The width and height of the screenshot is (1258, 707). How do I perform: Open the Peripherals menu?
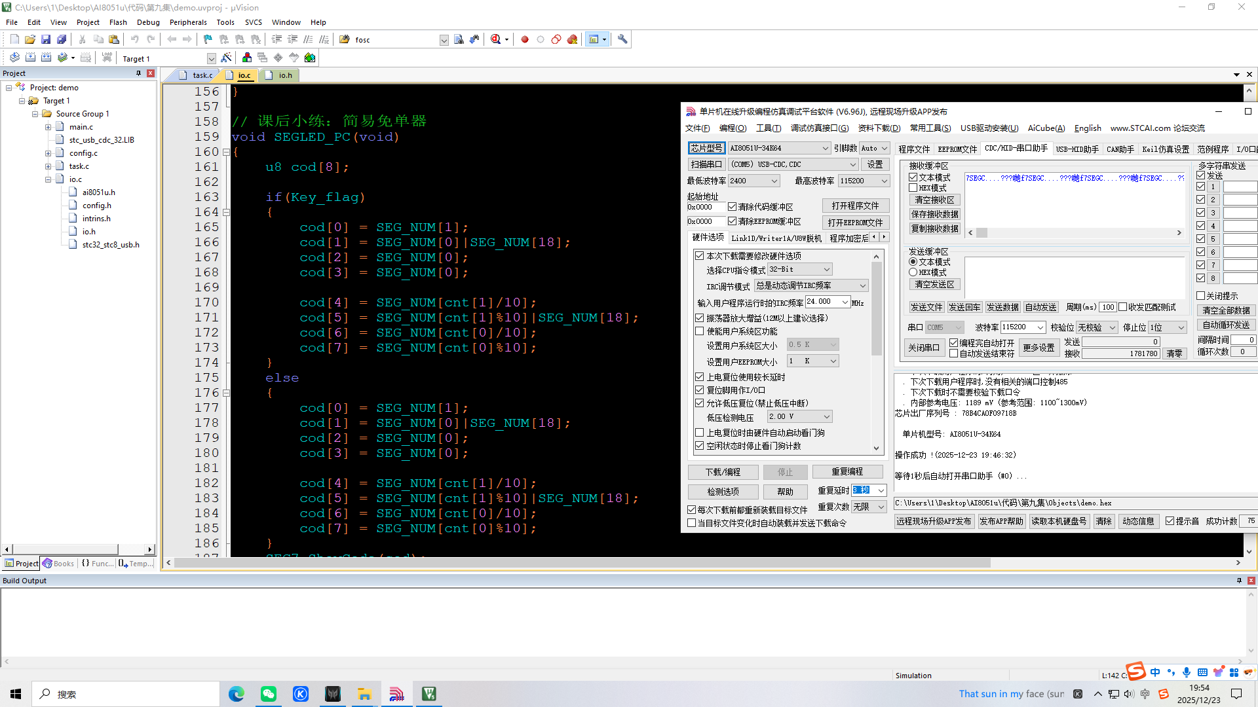(187, 22)
